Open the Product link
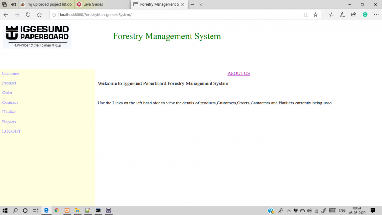The height and width of the screenshot is (215, 382). click(x=9, y=83)
